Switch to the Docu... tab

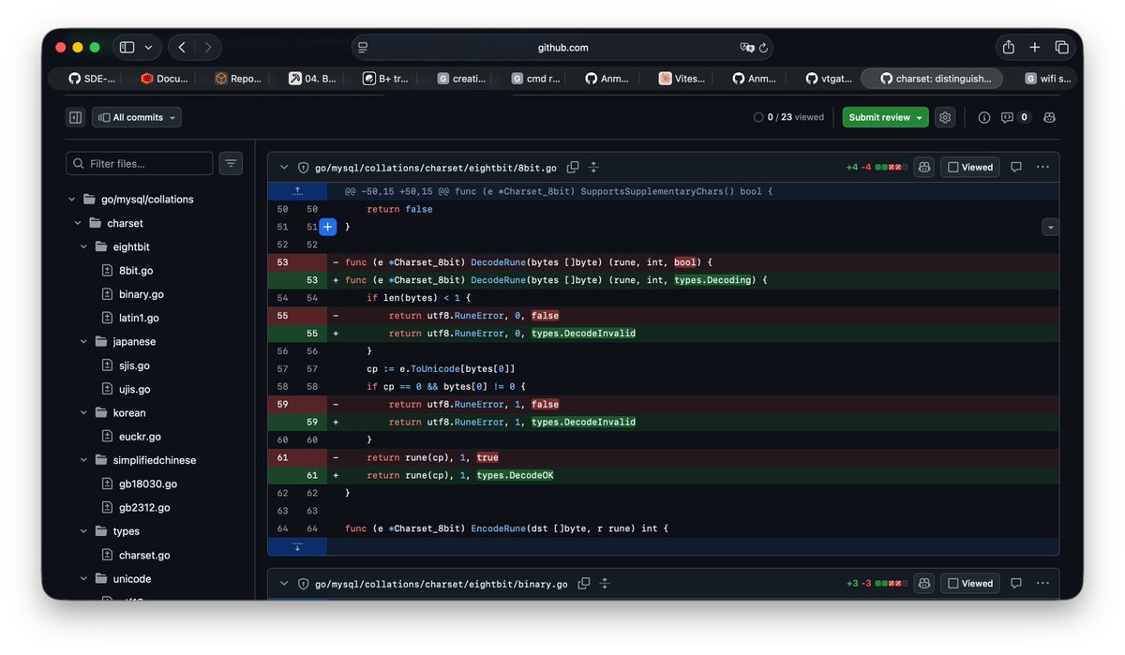tap(165, 79)
